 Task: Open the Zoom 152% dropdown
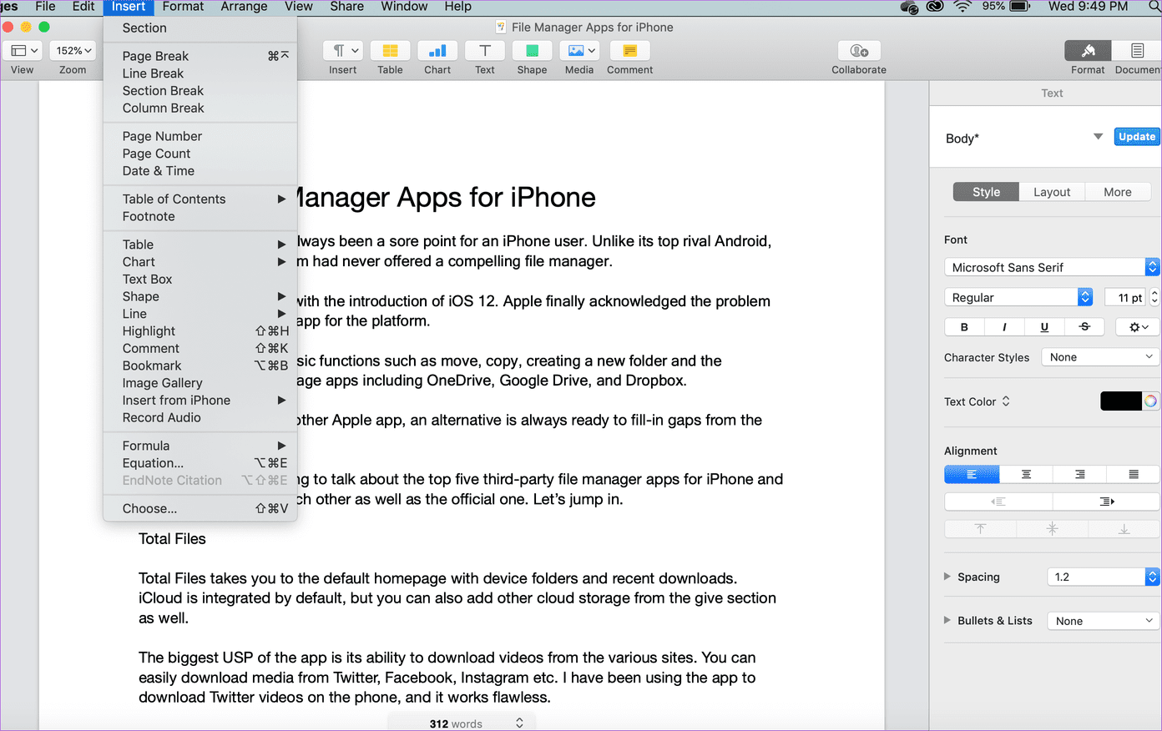[x=73, y=51]
